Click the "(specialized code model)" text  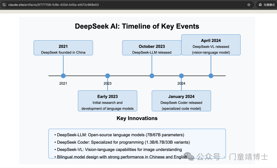click(181, 109)
